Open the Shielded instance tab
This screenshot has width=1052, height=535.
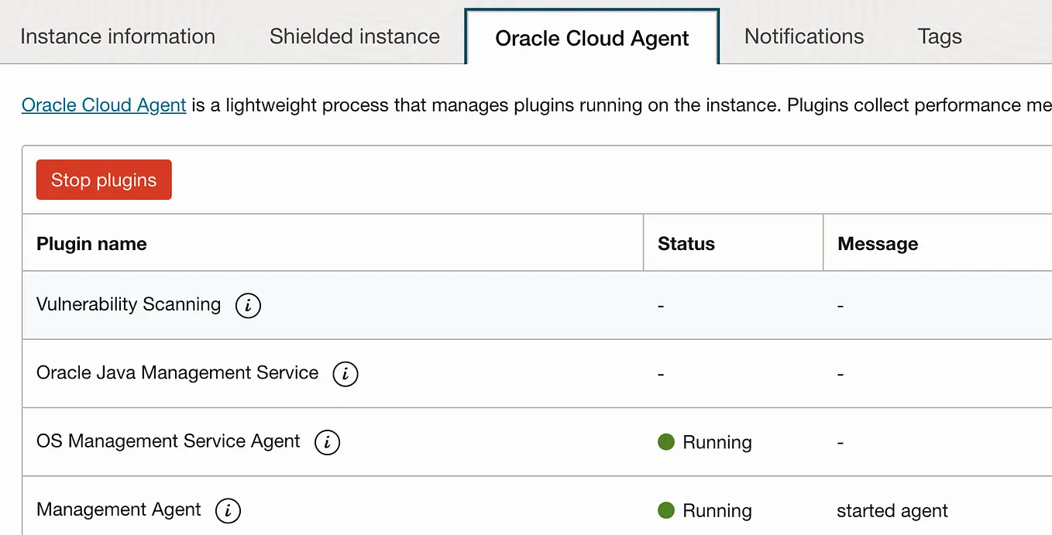355,36
